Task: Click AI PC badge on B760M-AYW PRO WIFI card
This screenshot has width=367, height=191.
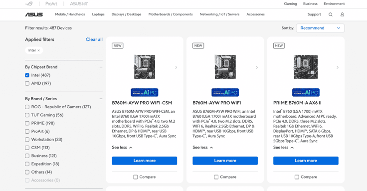Action: point(225,92)
